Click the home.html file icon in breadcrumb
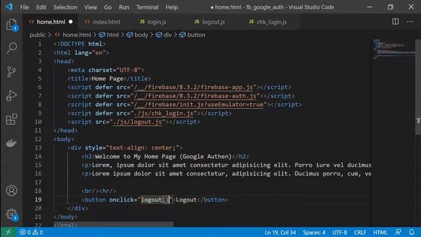 coord(57,35)
